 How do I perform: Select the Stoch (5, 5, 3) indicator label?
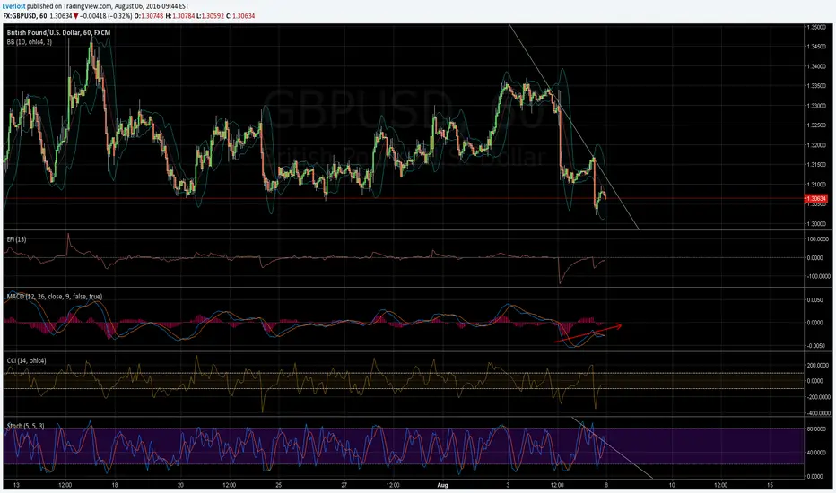[x=26, y=426]
